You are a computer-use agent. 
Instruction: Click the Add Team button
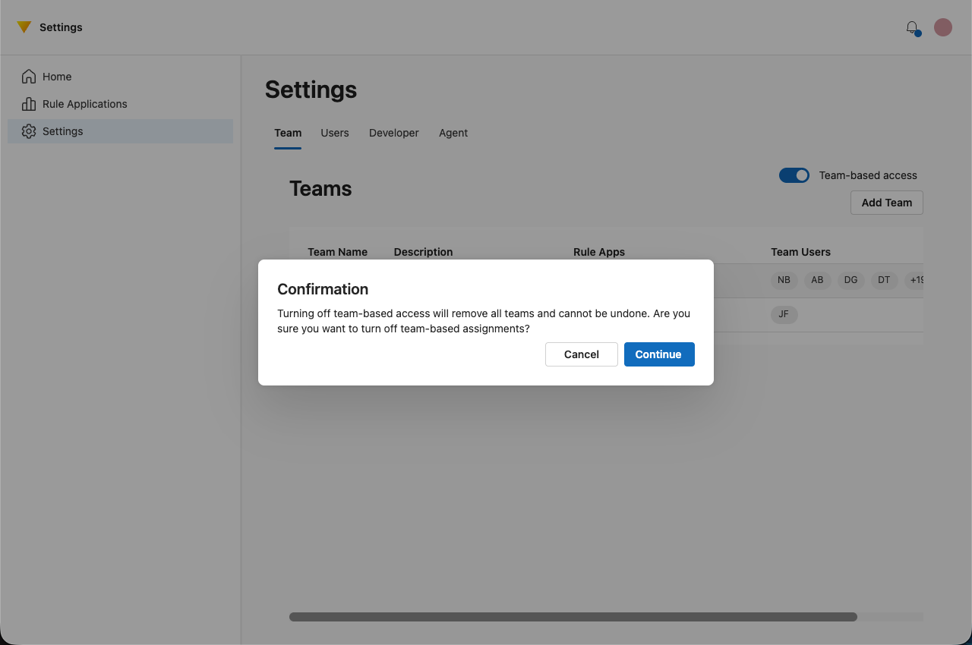[x=886, y=203]
